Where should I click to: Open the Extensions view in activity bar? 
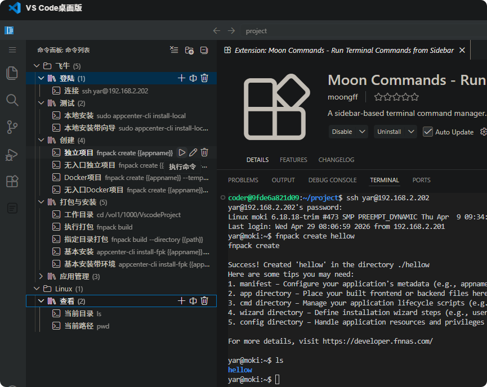pos(12,181)
